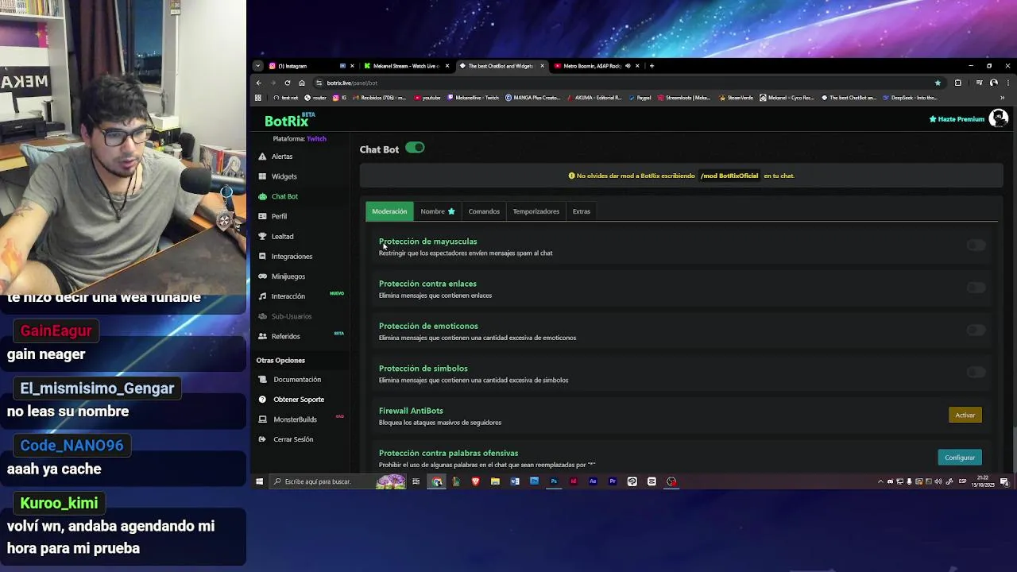Open the user profile avatar

(x=999, y=118)
